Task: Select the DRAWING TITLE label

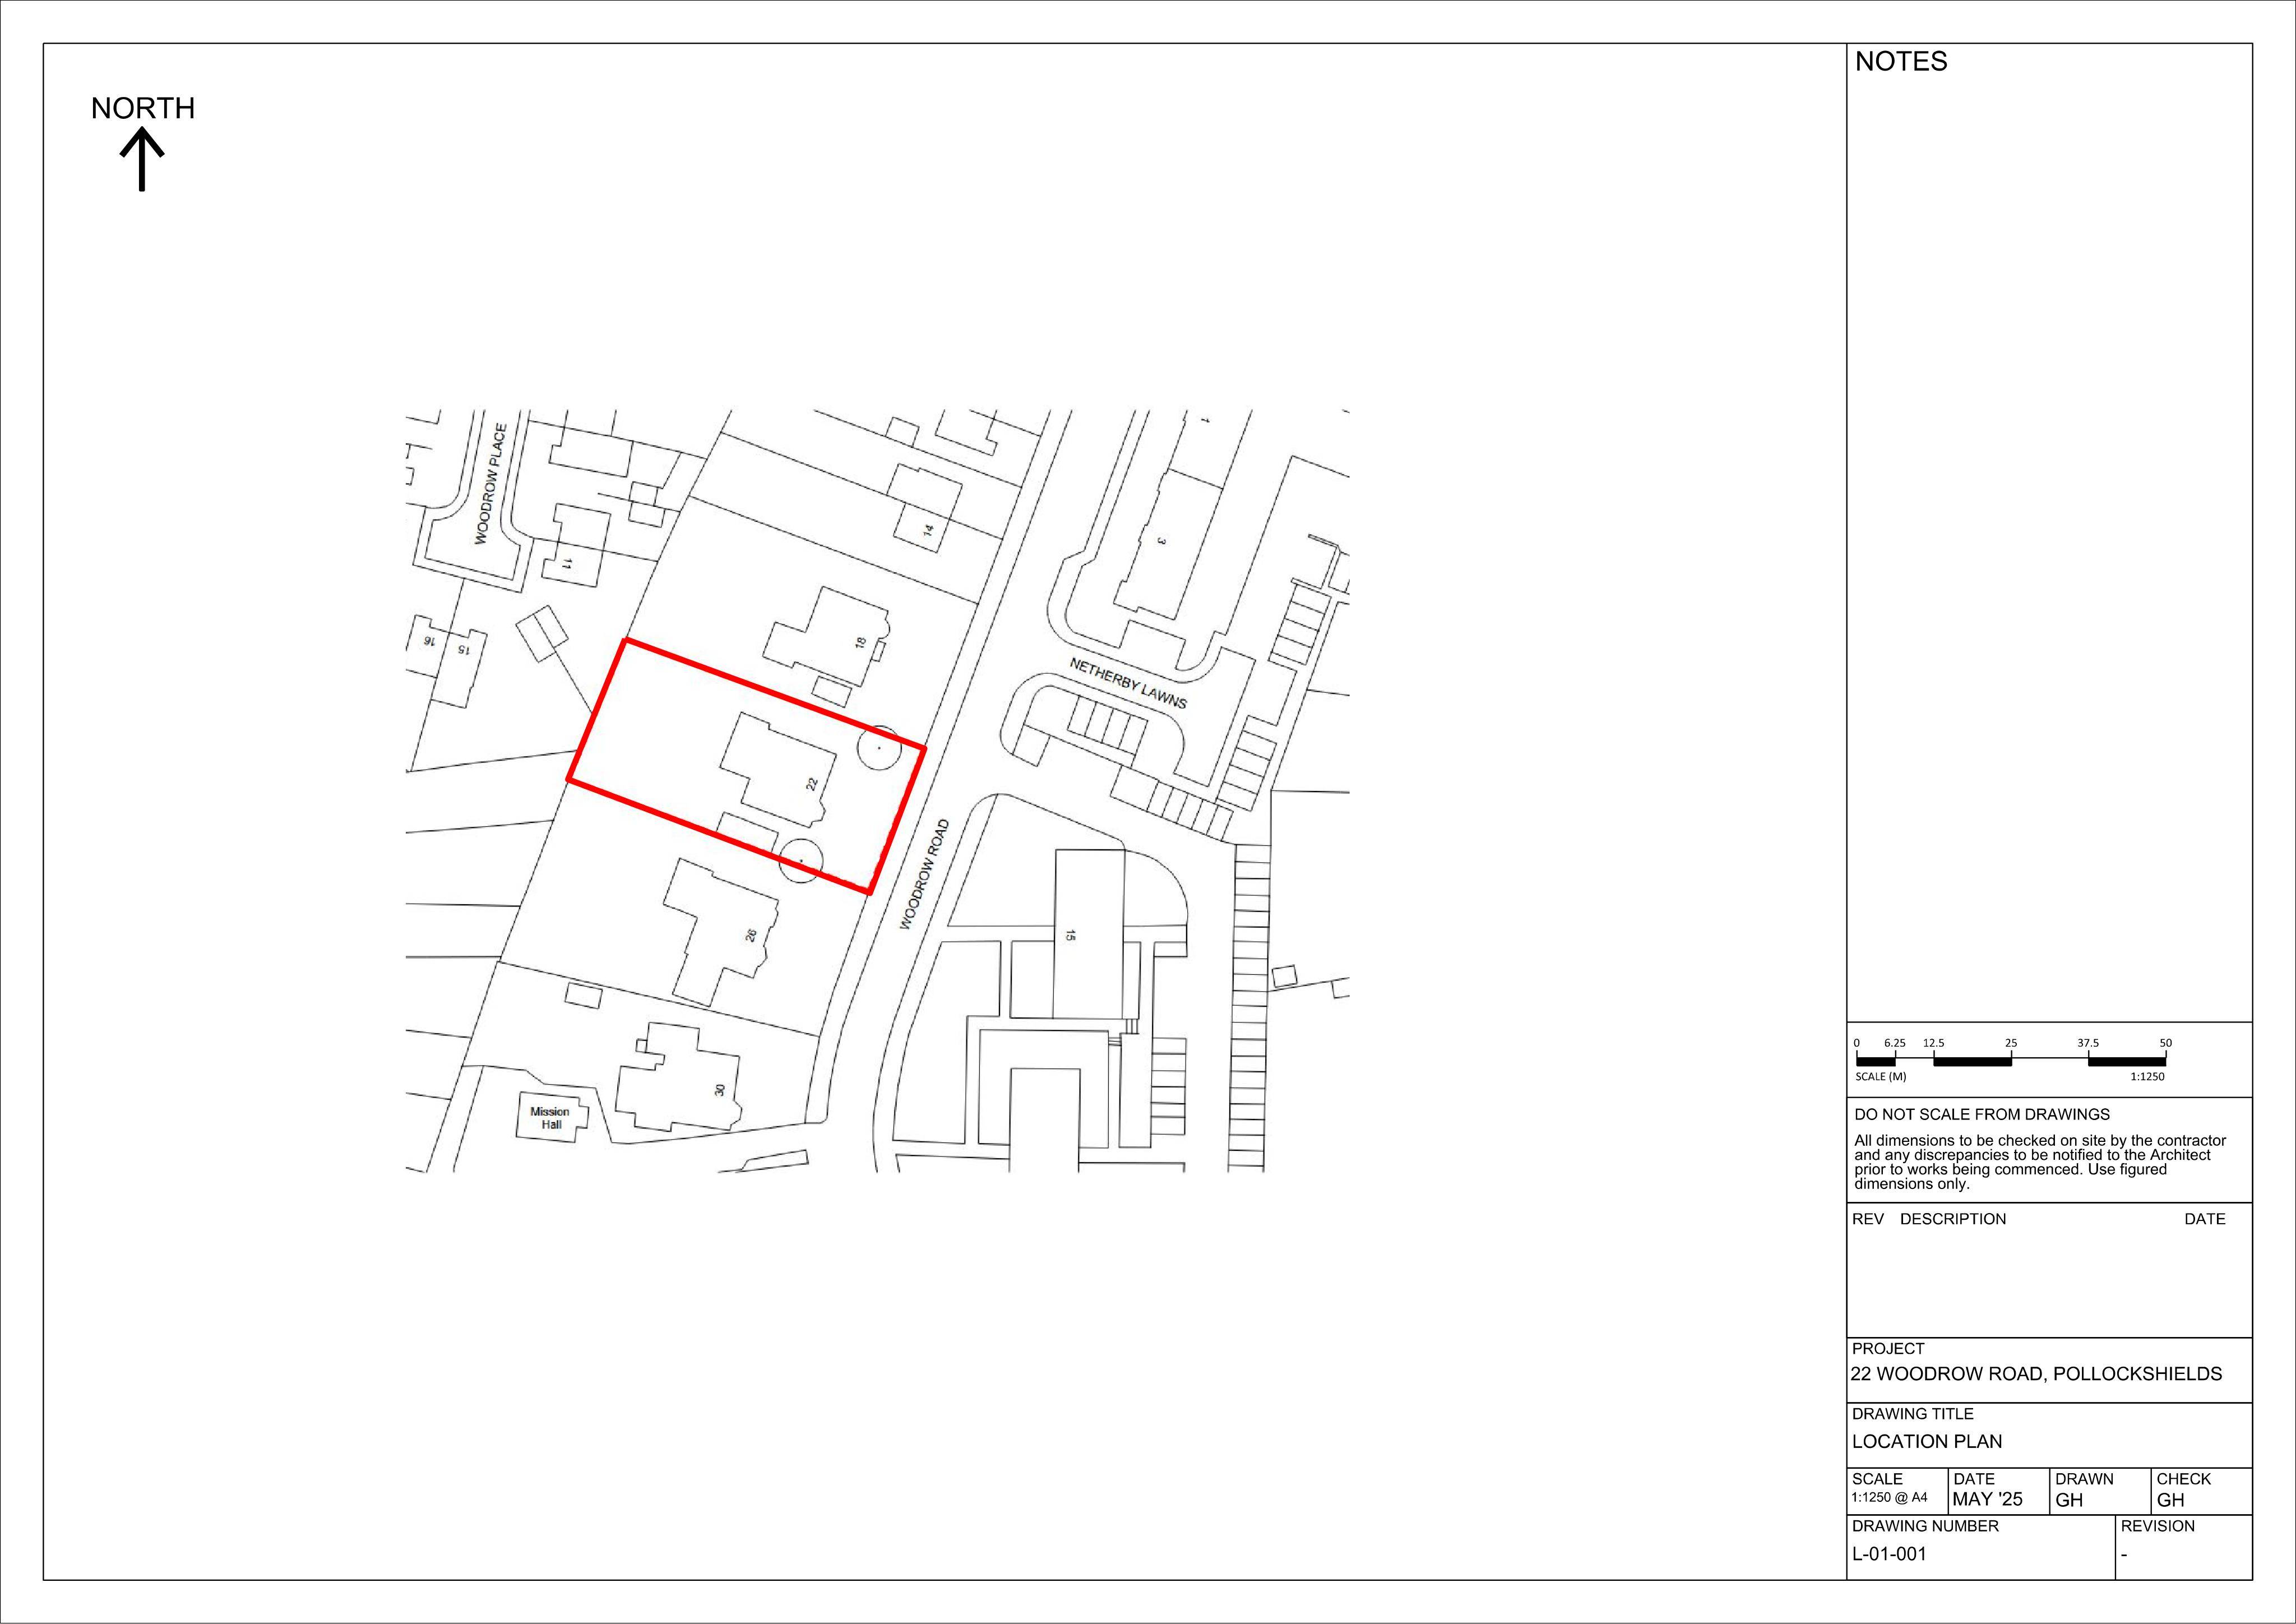Action: click(x=1913, y=1414)
